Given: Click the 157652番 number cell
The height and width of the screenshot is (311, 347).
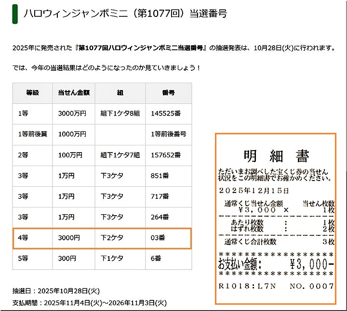Looking at the screenshot, I should tap(165, 155).
